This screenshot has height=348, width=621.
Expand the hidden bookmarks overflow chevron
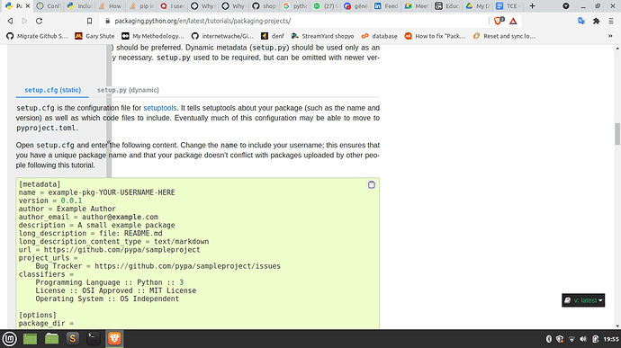[610, 36]
